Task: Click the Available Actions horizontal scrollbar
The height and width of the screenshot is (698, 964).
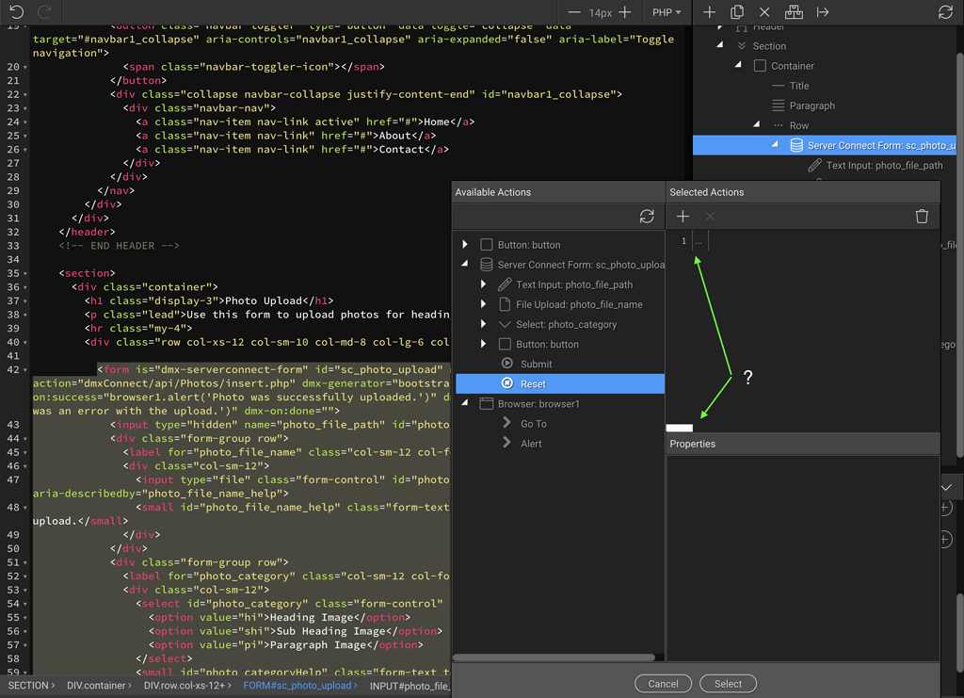Action: tap(554, 657)
